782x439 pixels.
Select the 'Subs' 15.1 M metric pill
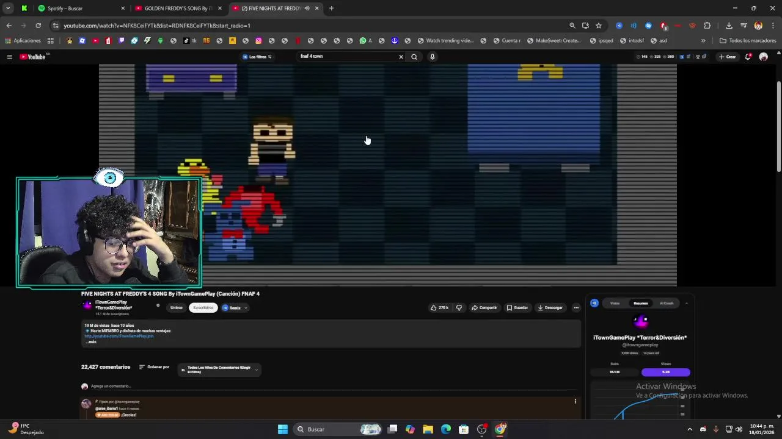click(615, 372)
